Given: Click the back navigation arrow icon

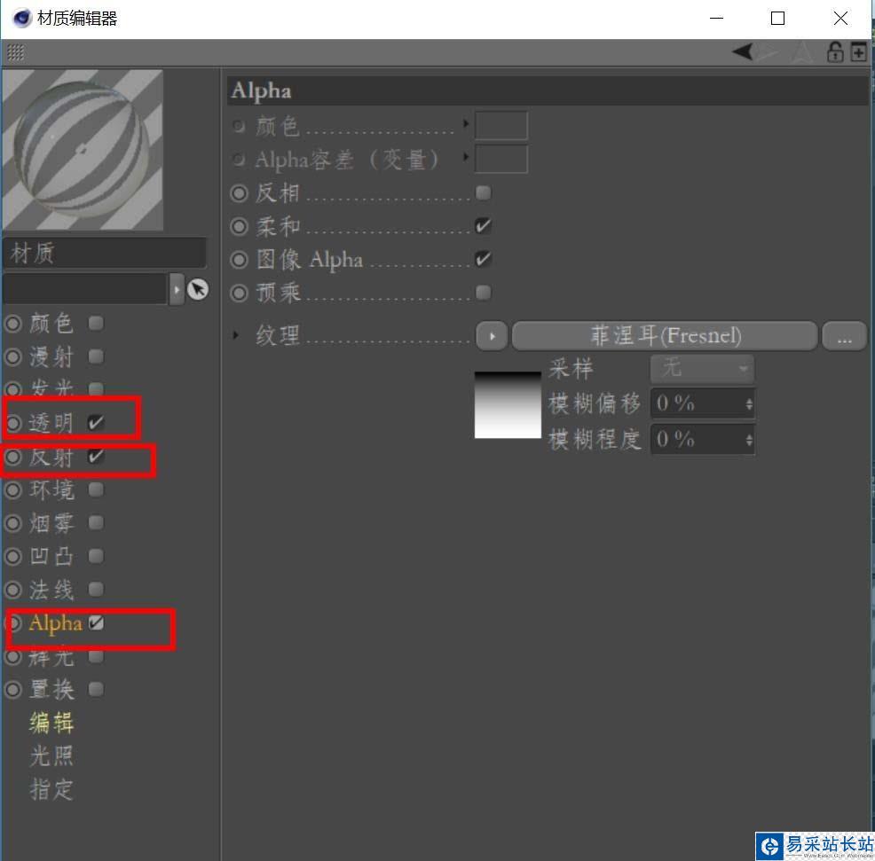Looking at the screenshot, I should click(x=742, y=51).
